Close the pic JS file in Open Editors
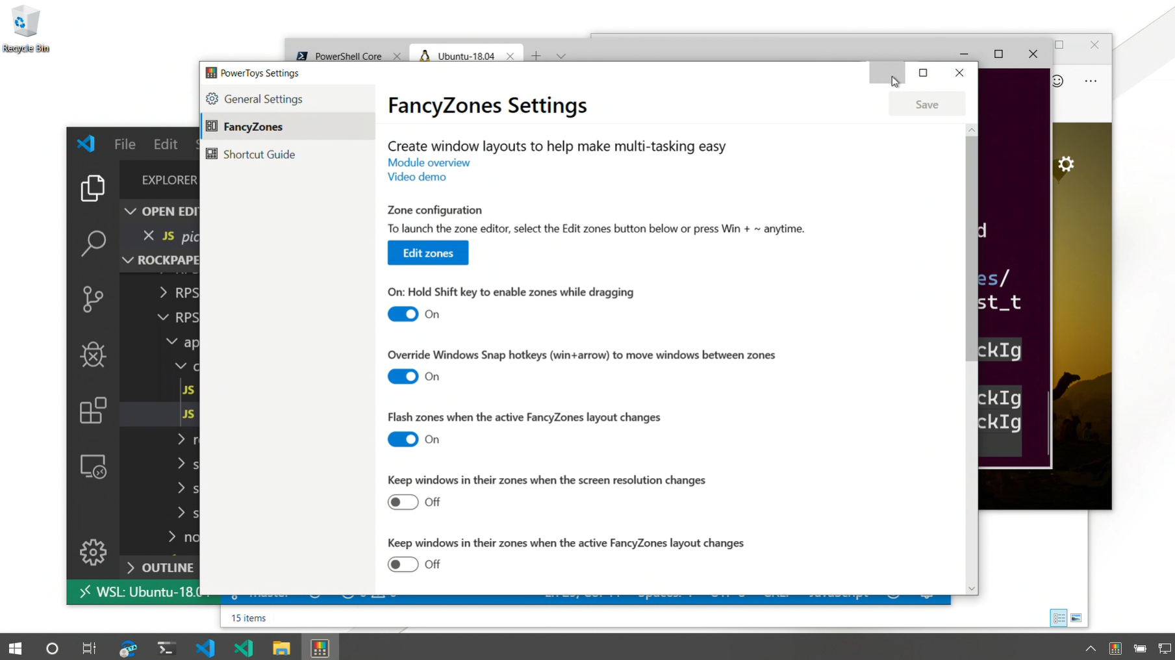 point(149,235)
